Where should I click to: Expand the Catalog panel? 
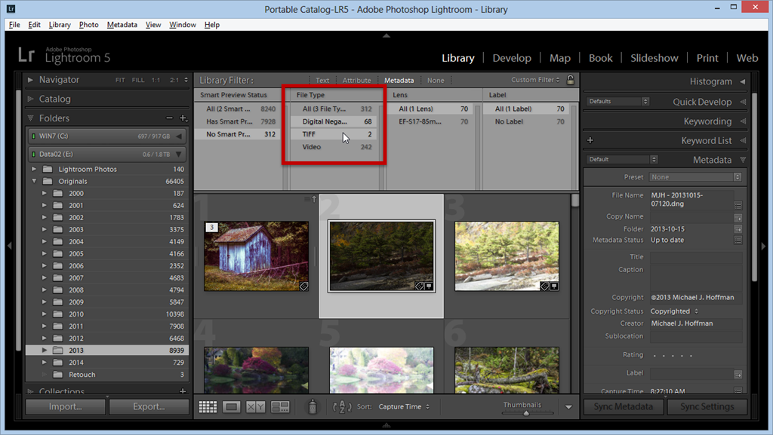coord(30,99)
